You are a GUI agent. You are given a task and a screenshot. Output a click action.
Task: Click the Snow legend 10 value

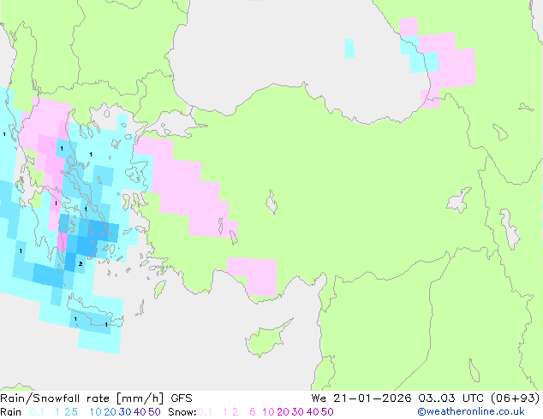tap(268, 412)
